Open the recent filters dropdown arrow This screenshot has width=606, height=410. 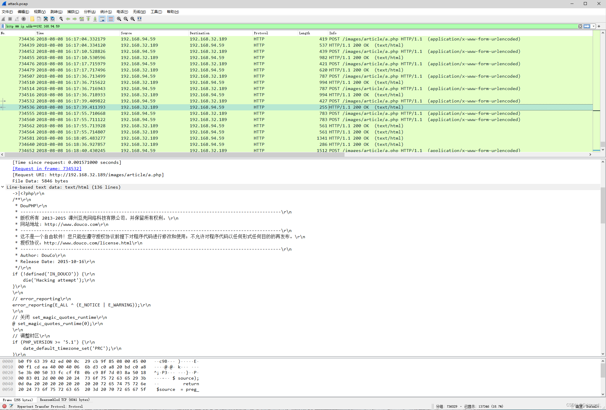[593, 26]
